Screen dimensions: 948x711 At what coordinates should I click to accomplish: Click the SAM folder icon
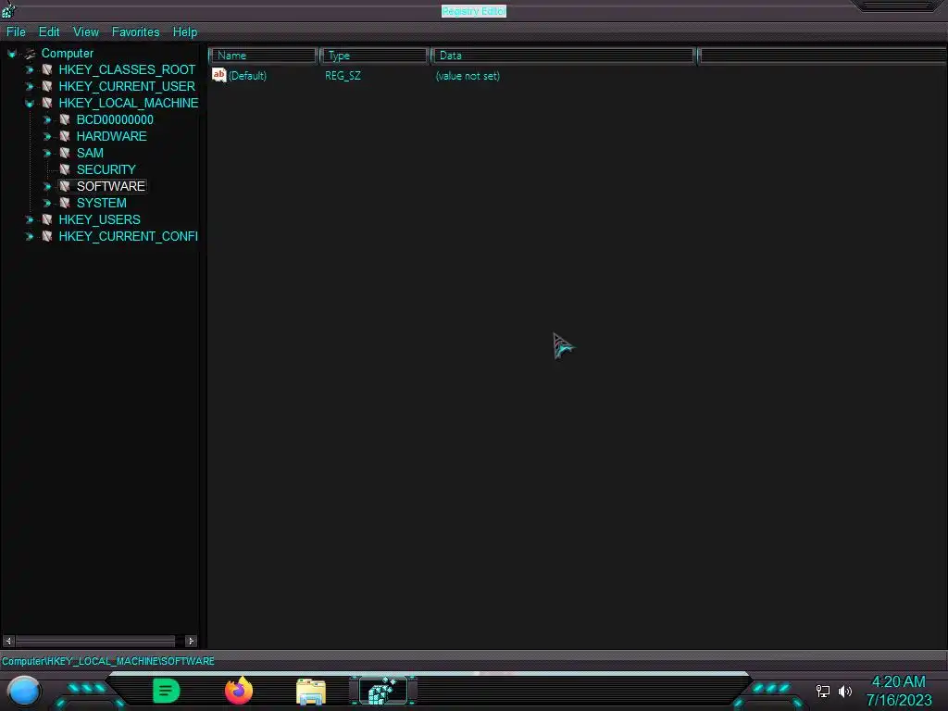(65, 153)
